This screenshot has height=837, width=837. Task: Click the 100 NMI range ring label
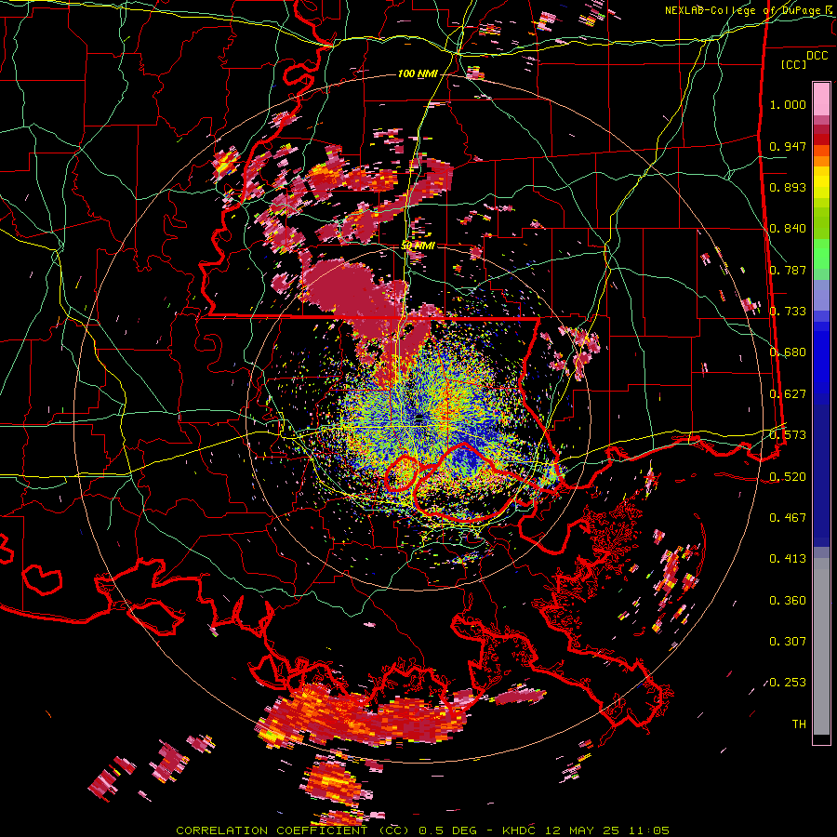(x=417, y=73)
